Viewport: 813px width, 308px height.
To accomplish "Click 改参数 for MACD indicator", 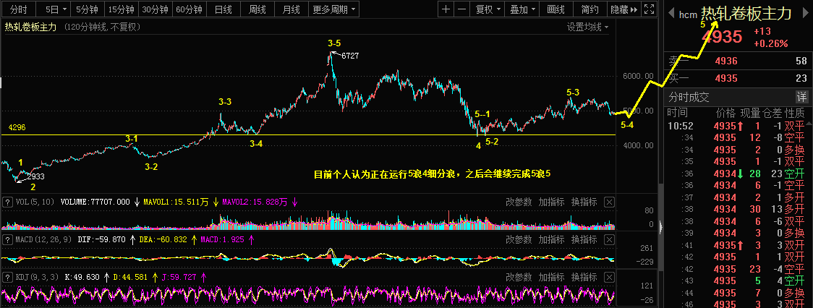I will [x=519, y=239].
